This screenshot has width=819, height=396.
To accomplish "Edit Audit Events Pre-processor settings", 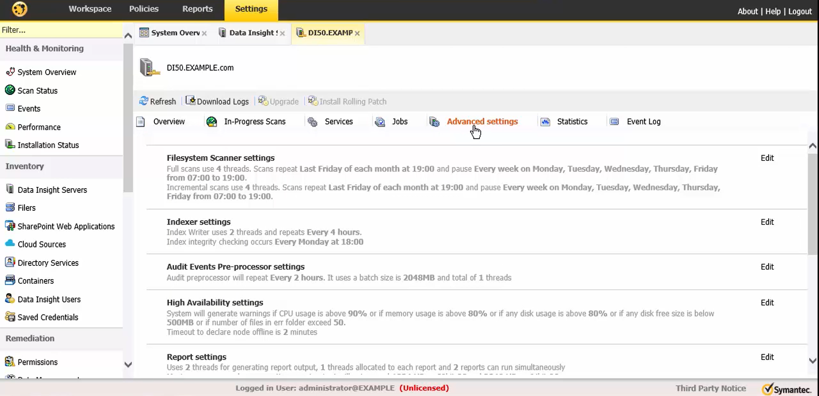I will [x=767, y=267].
